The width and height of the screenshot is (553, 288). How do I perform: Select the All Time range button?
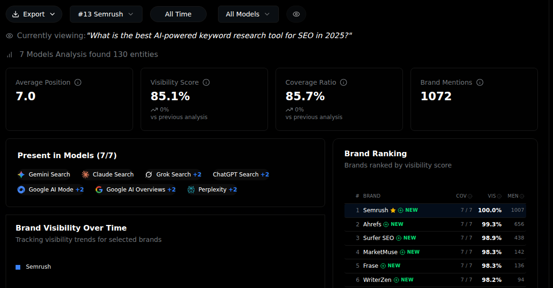click(x=178, y=14)
